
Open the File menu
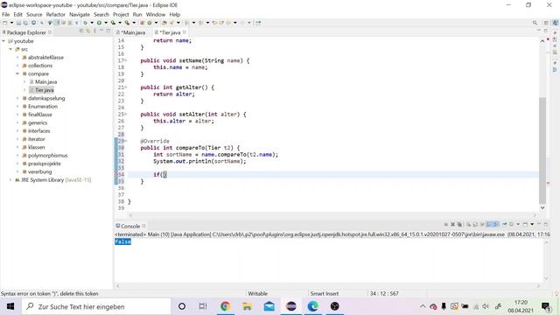(x=6, y=14)
